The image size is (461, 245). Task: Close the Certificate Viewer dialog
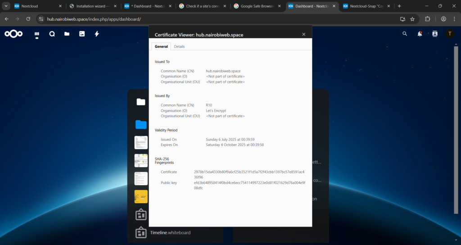pyautogui.click(x=304, y=34)
